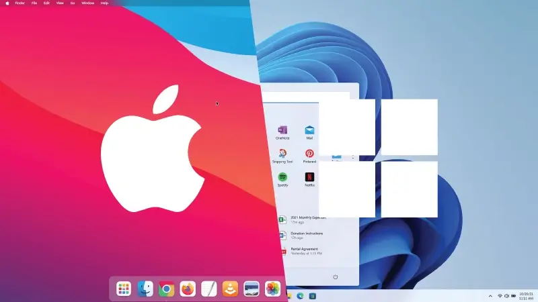Click the battery tray icon
Viewport: 538px width, 302px height.
514,296
